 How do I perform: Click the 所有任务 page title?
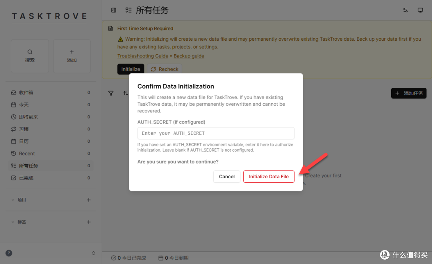152,10
